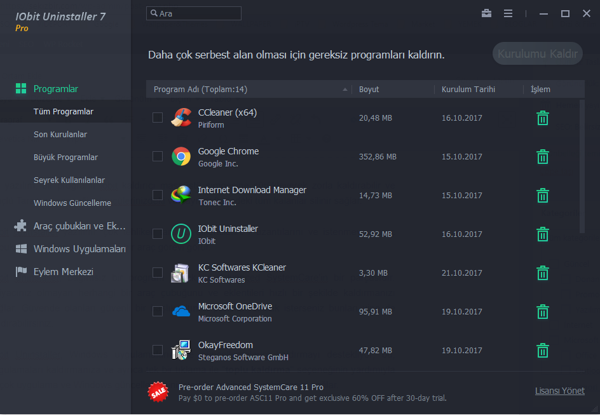Switch to Büyük Programlar view
The image size is (600, 418).
pyautogui.click(x=65, y=158)
